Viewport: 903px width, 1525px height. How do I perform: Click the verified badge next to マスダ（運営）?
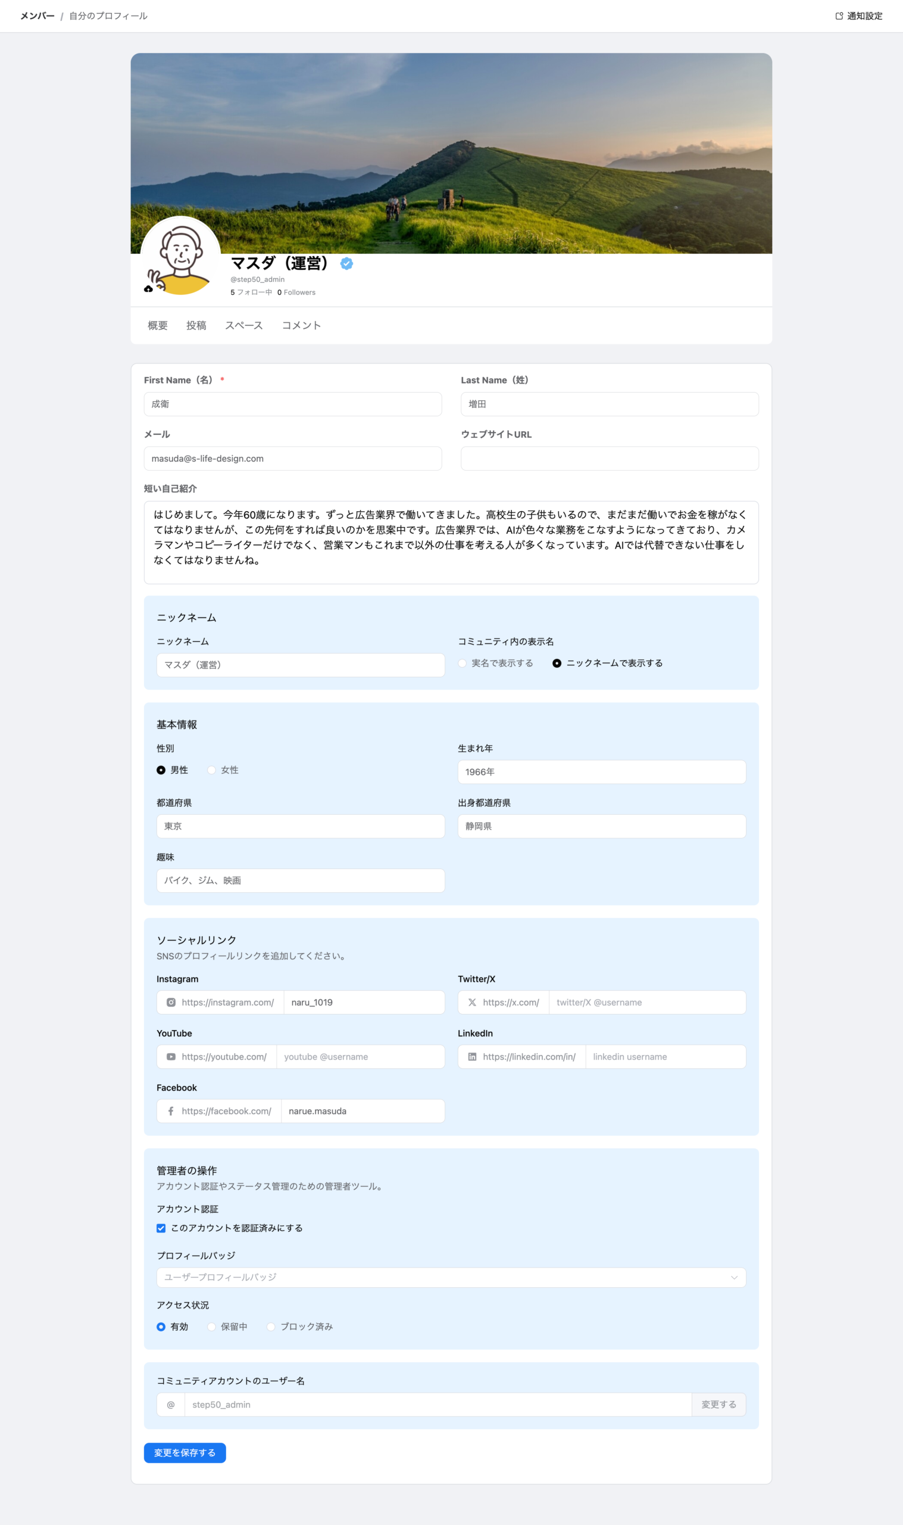[x=347, y=263]
